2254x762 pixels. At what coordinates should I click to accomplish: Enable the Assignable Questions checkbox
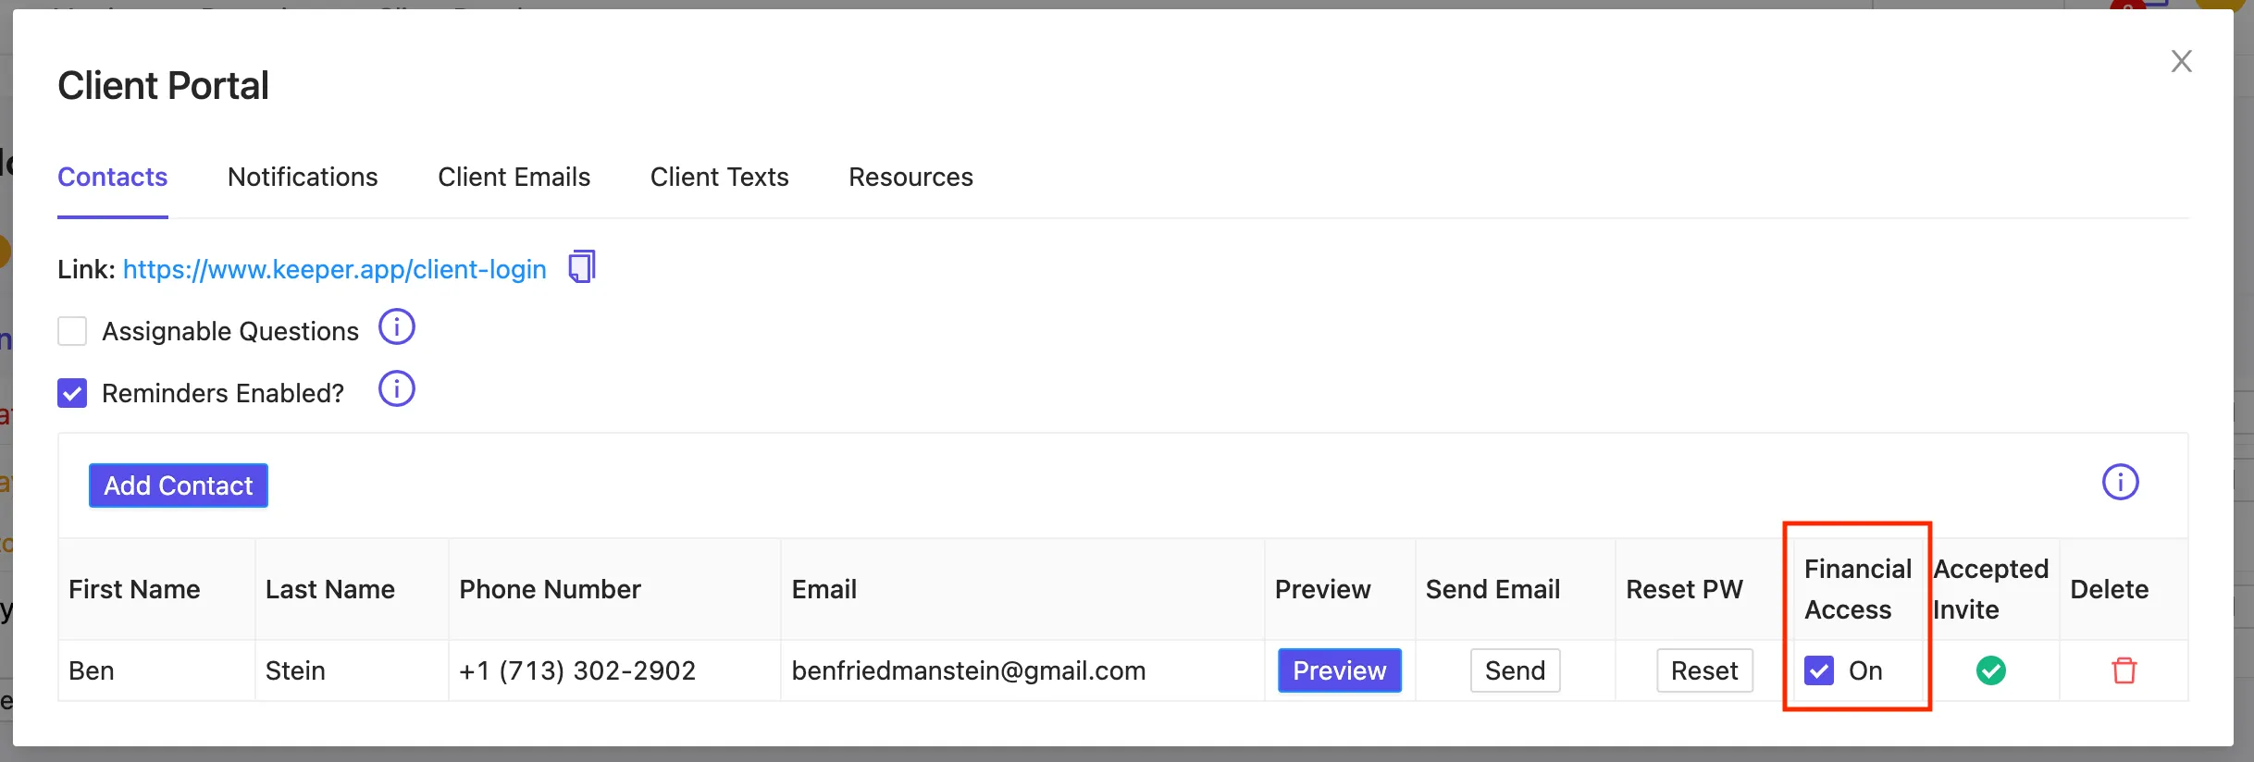pyautogui.click(x=72, y=331)
